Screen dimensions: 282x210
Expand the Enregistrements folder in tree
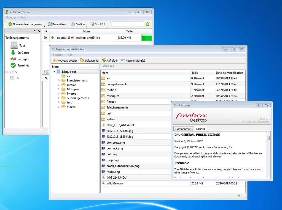[59, 81]
